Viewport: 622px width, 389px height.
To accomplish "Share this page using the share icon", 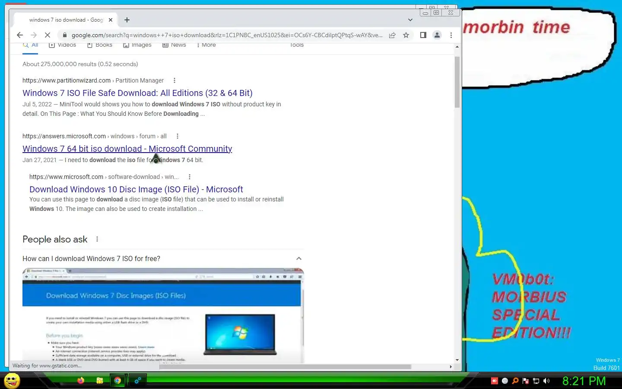I will [x=392, y=35].
